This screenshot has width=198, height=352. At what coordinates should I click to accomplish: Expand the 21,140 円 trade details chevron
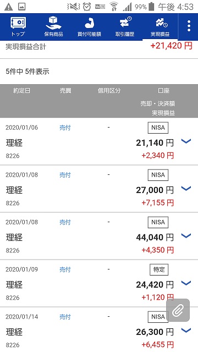click(x=186, y=141)
